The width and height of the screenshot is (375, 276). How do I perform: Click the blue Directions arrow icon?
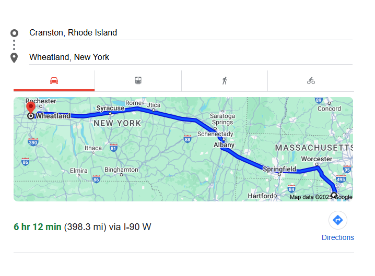[337, 220]
